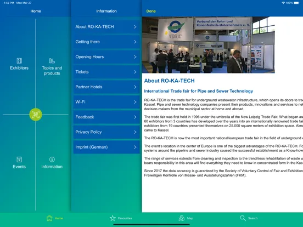Tap the Home panel title
Screen dimensions: 303x227
click(x=36, y=11)
